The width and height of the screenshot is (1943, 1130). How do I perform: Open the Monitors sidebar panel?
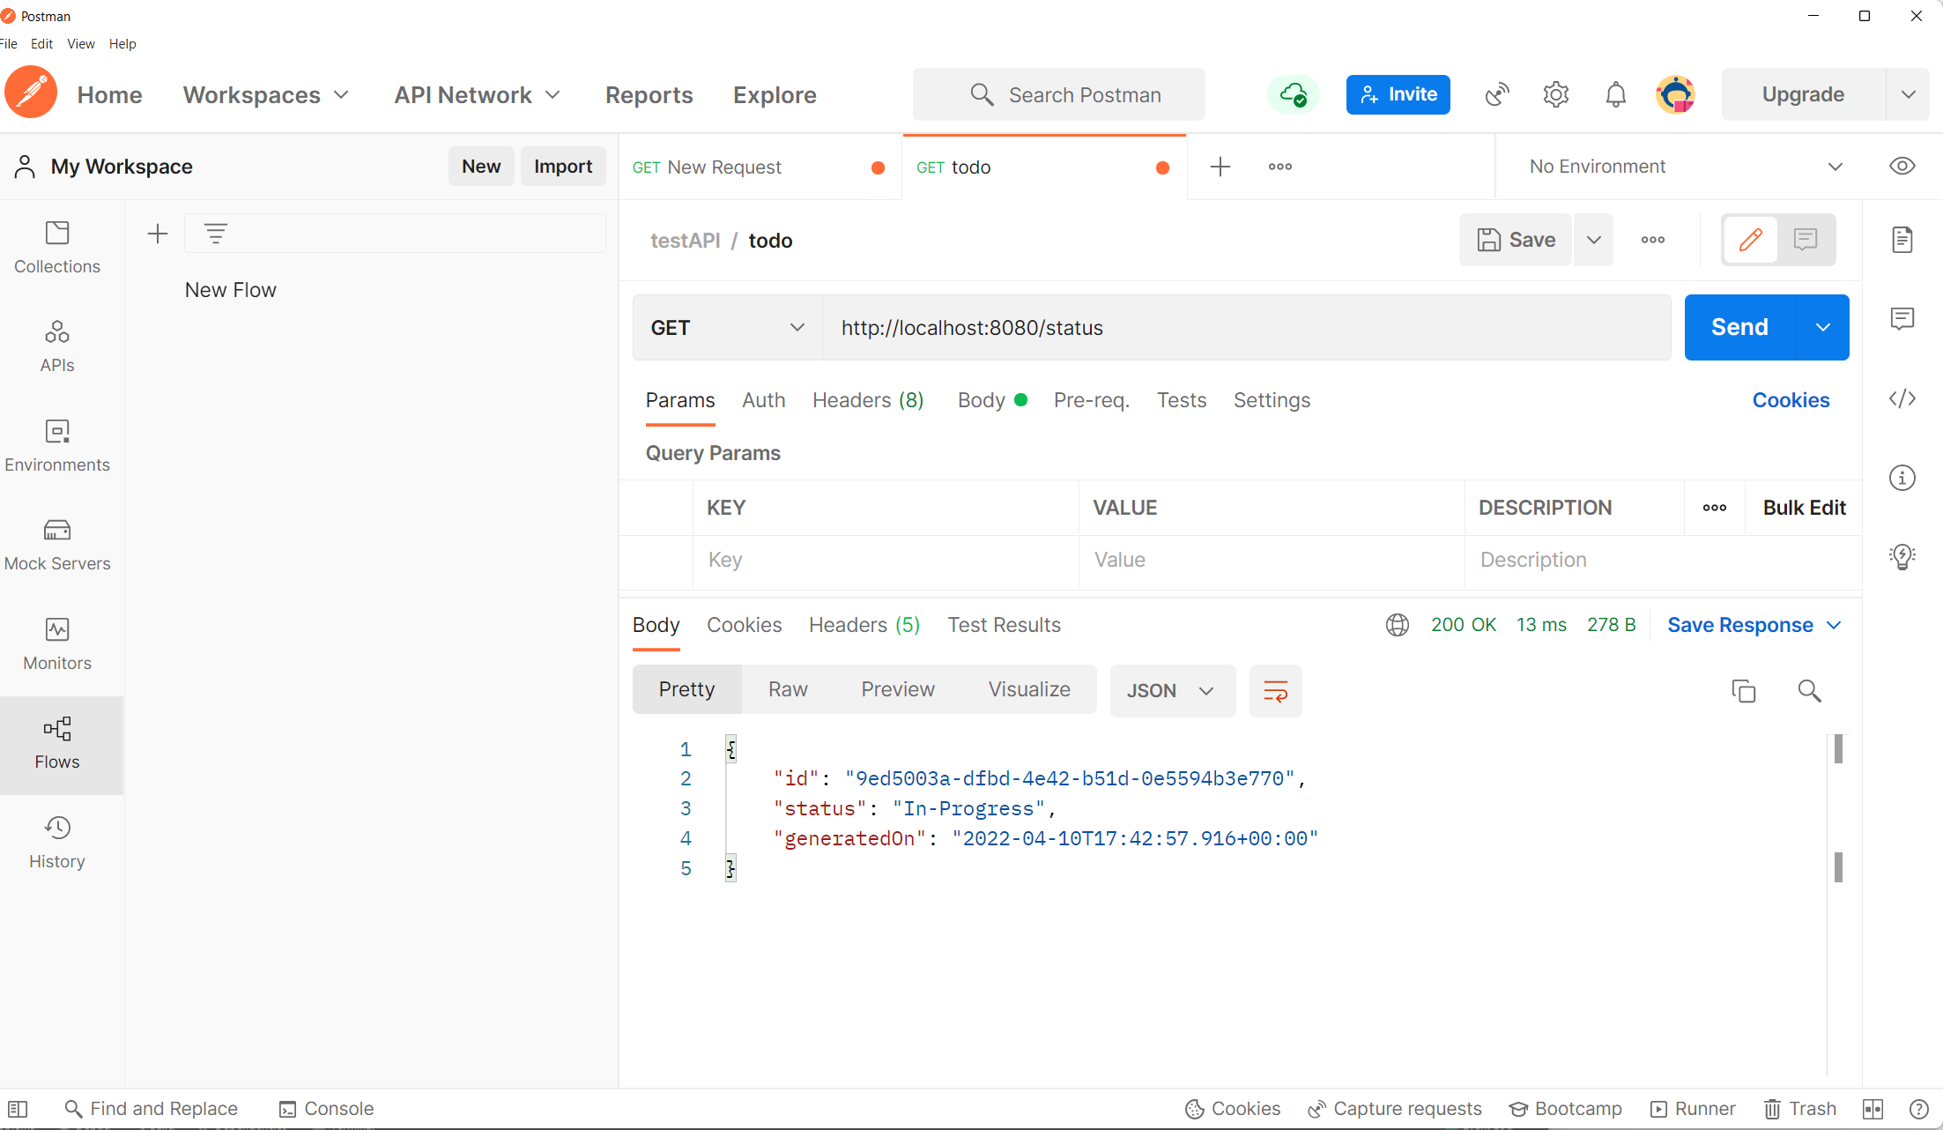[x=57, y=644]
